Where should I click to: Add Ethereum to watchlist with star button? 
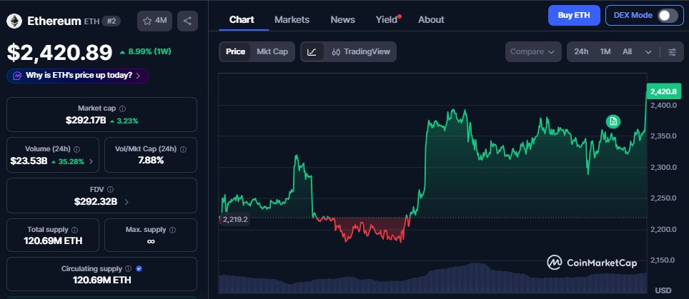point(154,21)
